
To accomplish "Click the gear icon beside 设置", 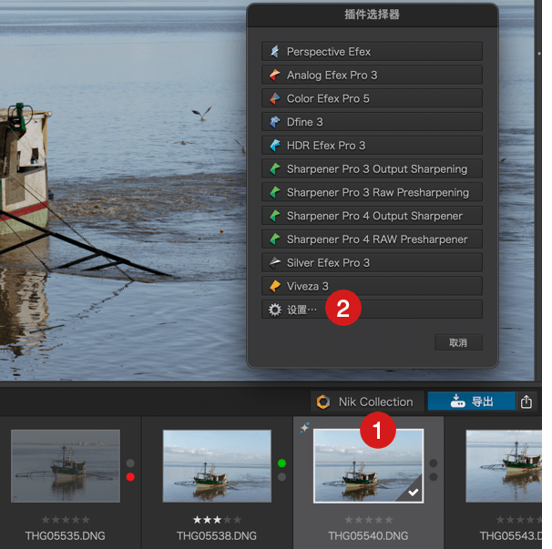I will (x=274, y=310).
